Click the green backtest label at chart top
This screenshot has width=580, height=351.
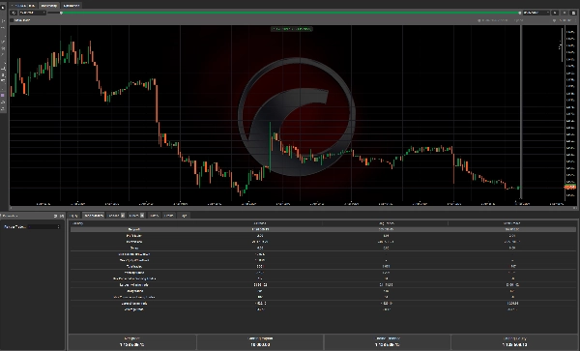pyautogui.click(x=292, y=29)
